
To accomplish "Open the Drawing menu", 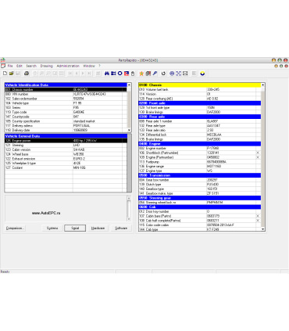I will [x=46, y=66].
